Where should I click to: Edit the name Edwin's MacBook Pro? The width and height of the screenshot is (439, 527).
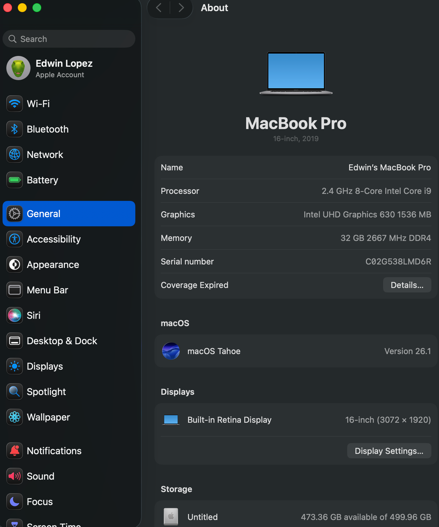[x=389, y=168]
